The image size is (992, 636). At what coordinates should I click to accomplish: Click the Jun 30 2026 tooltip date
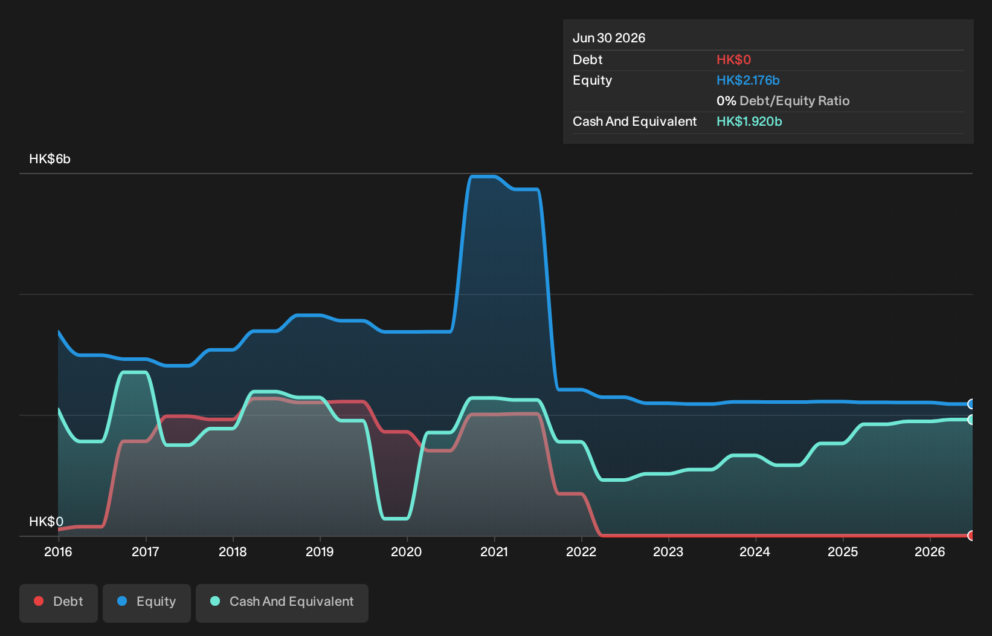(609, 38)
